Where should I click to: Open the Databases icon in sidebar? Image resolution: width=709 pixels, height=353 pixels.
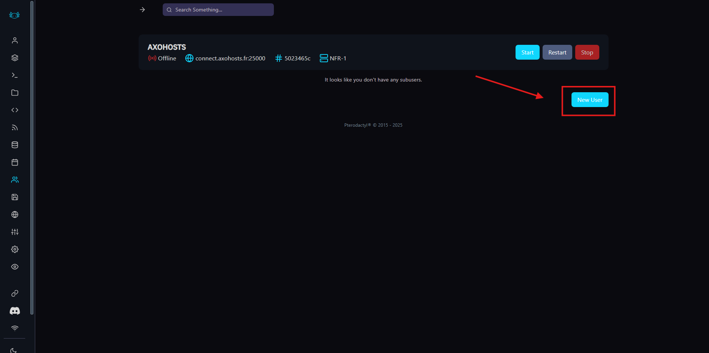coord(15,145)
